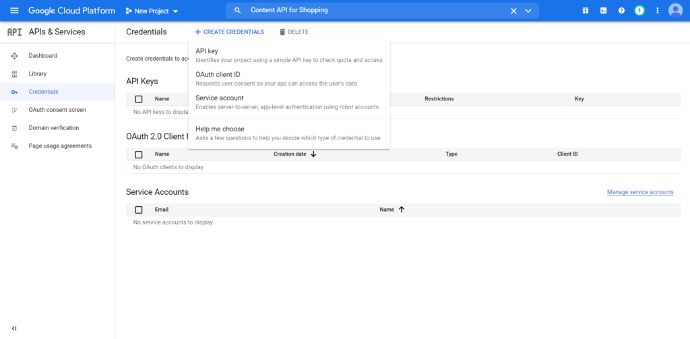Click the Client ID column header
This screenshot has width=690, height=339.
(567, 154)
